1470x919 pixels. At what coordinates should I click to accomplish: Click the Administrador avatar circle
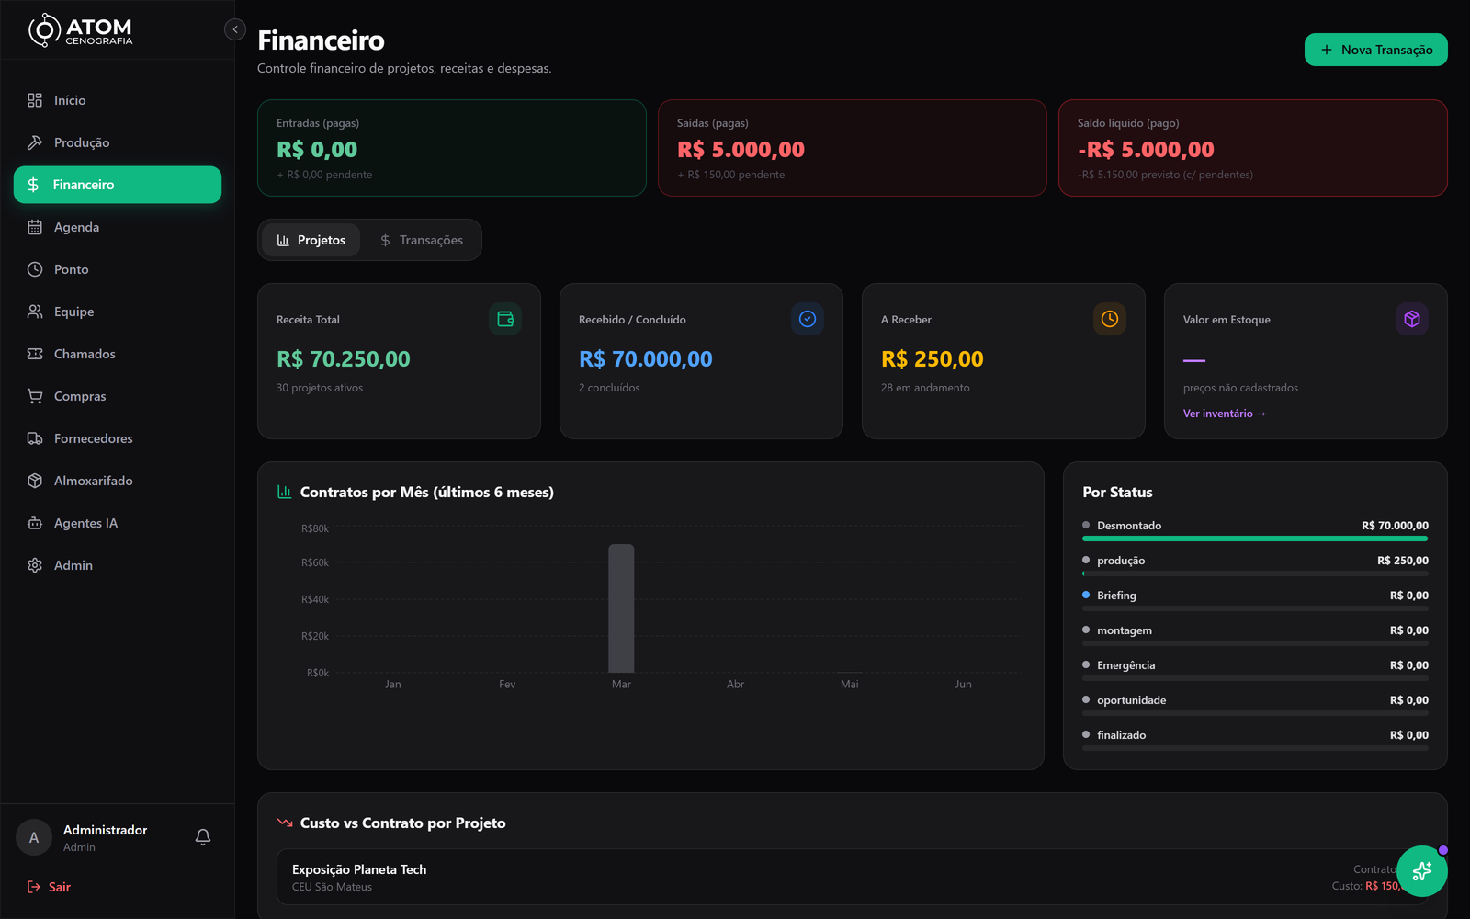34,837
